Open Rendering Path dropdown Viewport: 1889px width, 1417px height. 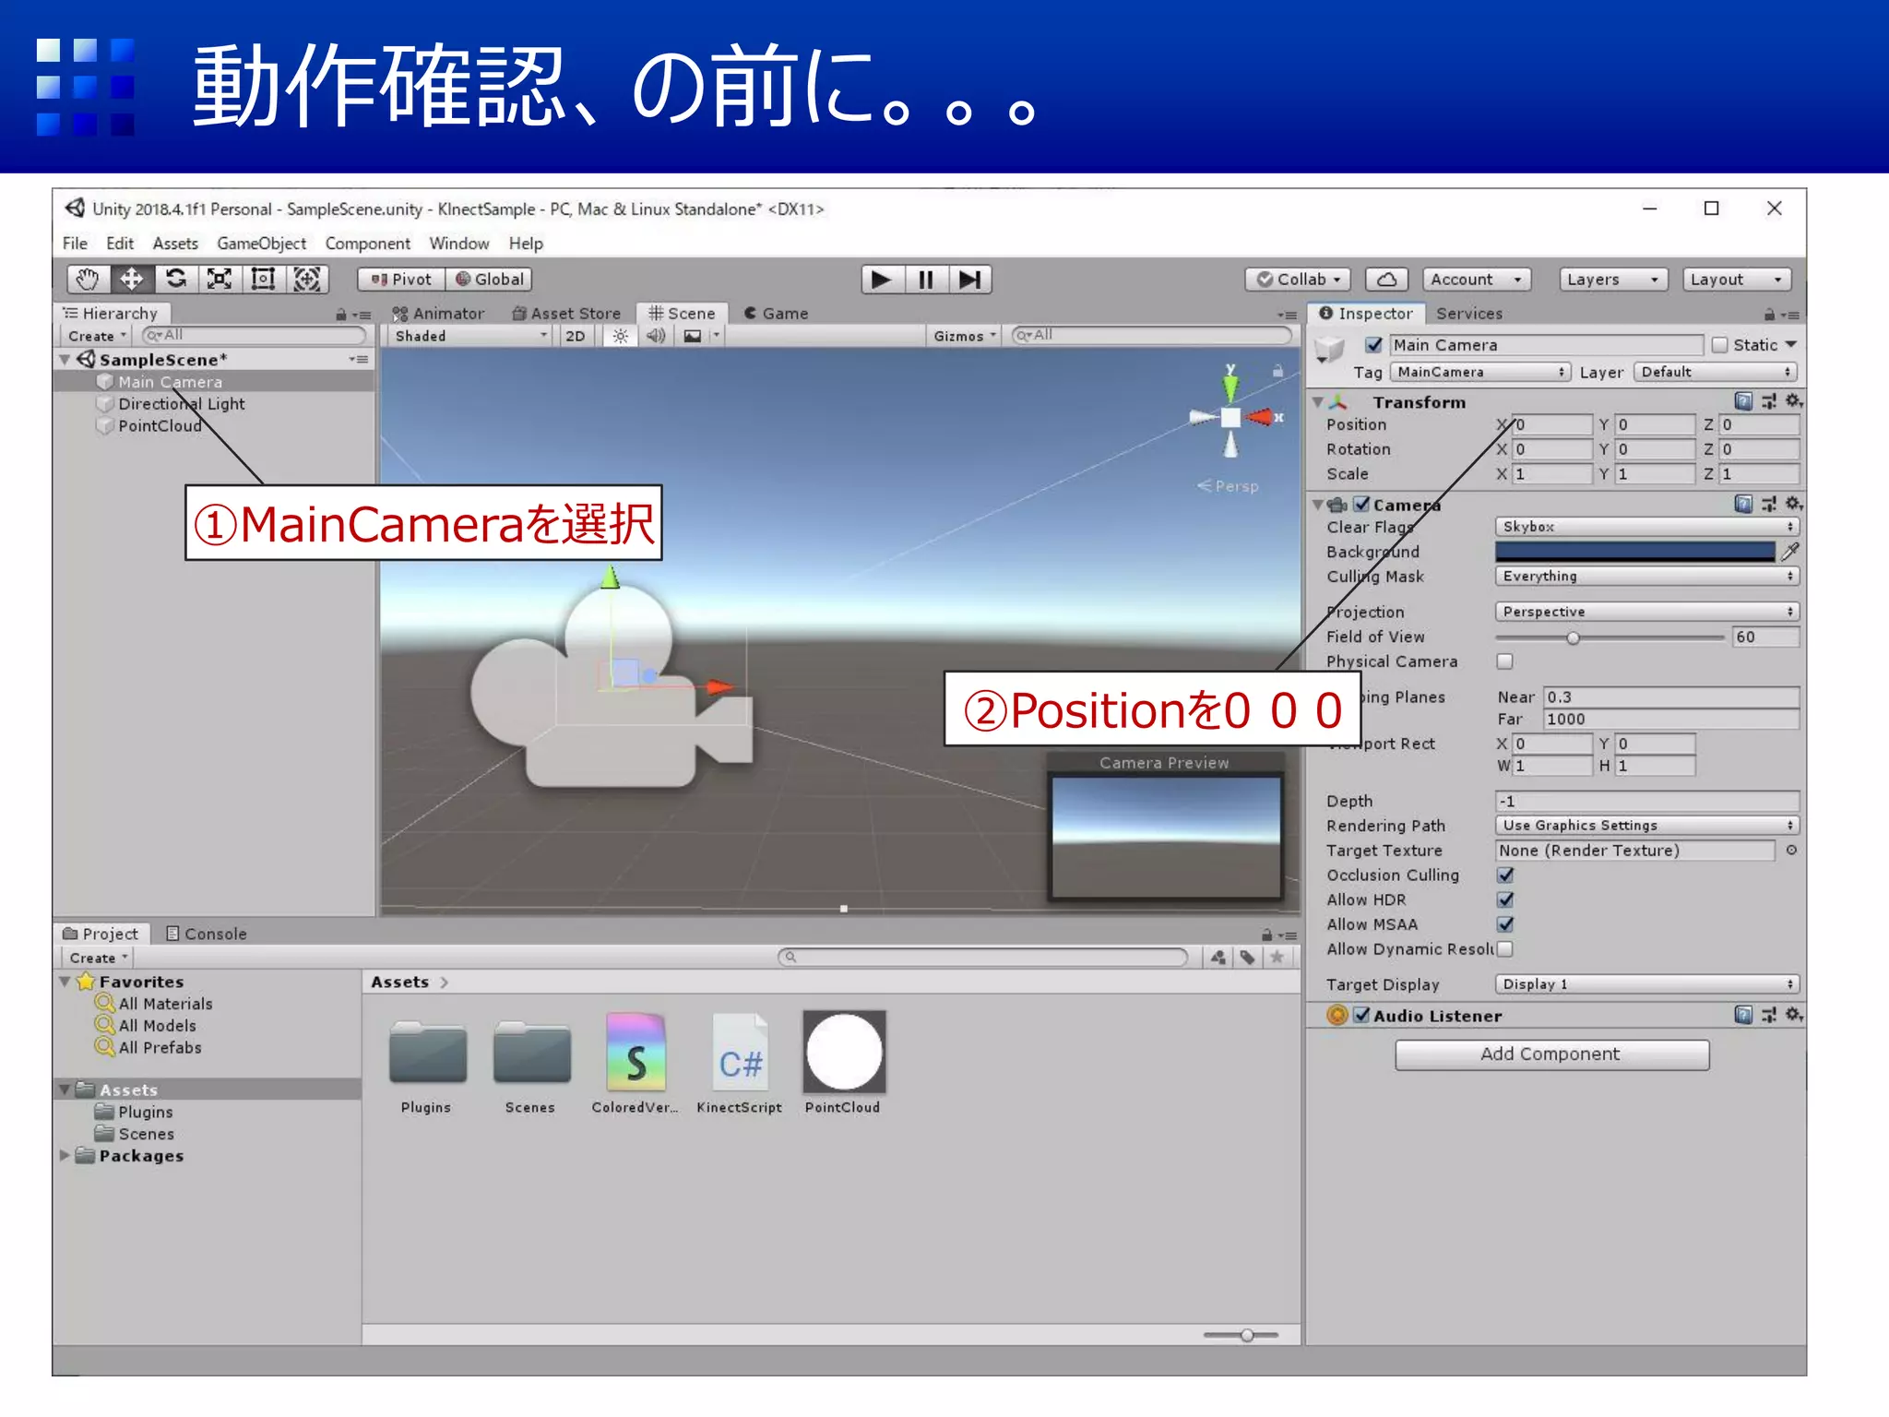[1647, 826]
